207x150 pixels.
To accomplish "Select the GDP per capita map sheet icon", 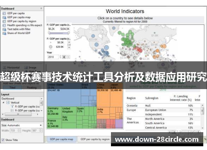I will click(4, 17).
